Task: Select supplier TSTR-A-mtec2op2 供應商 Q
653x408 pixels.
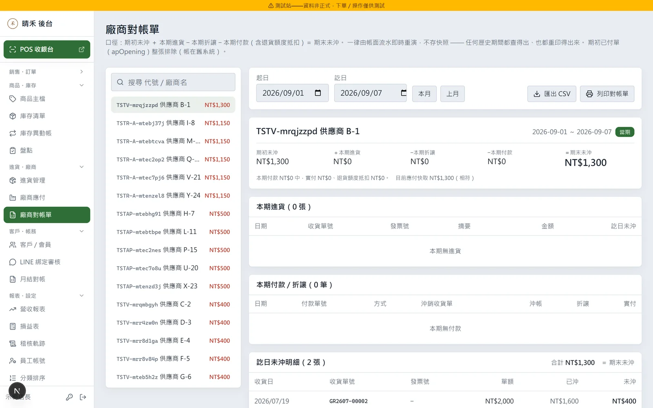Action: pos(173,159)
